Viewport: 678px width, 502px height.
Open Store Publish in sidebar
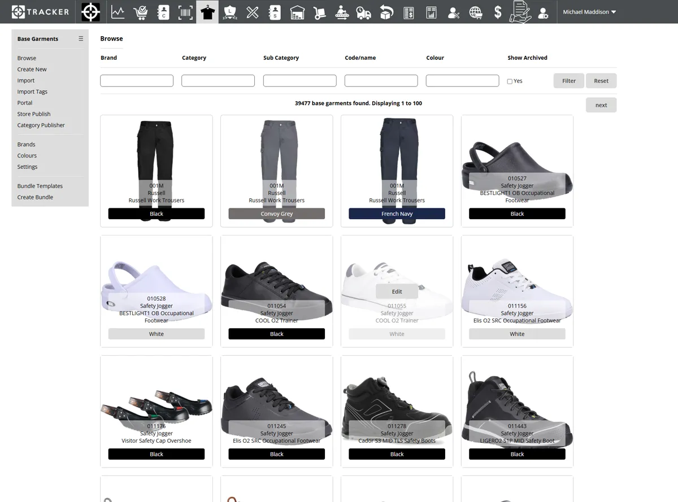pyautogui.click(x=34, y=114)
